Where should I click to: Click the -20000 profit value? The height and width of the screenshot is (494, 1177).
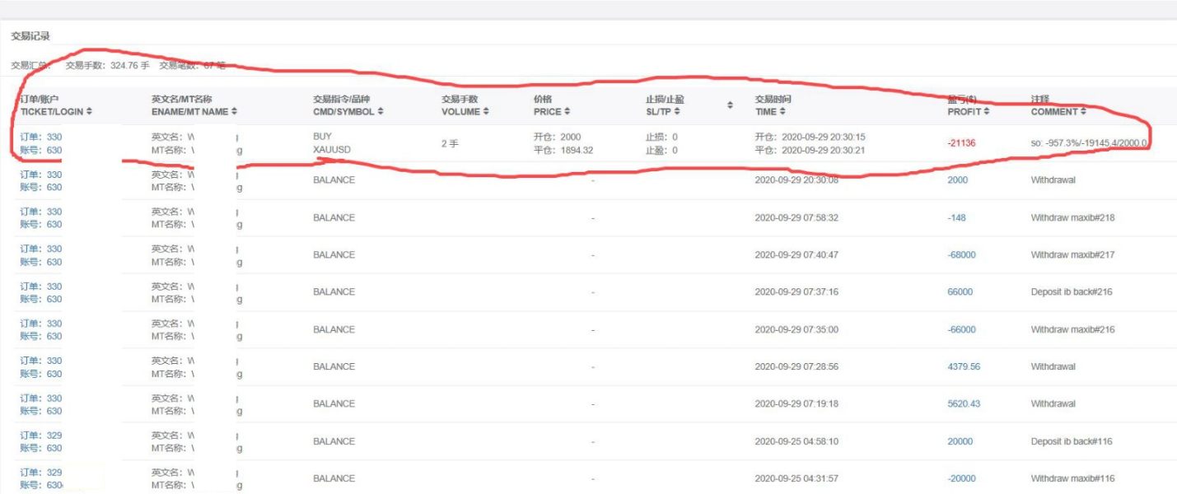961,478
